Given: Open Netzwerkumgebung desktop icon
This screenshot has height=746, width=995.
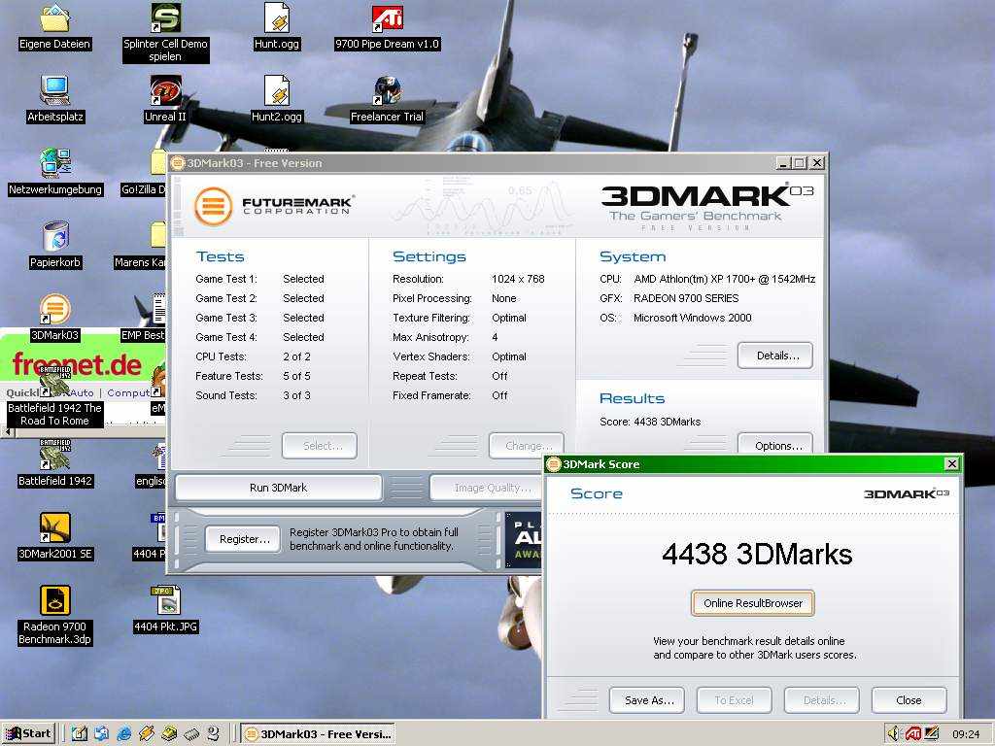Looking at the screenshot, I should click(x=55, y=171).
